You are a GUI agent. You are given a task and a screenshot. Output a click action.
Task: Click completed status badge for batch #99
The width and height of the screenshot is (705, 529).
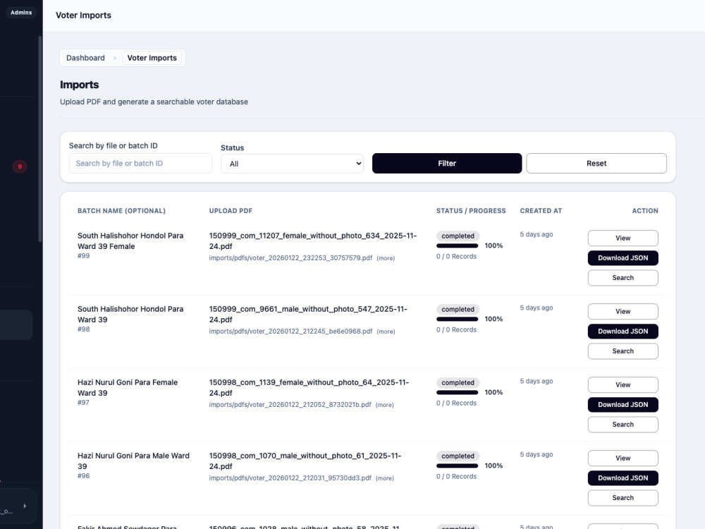[x=458, y=236]
